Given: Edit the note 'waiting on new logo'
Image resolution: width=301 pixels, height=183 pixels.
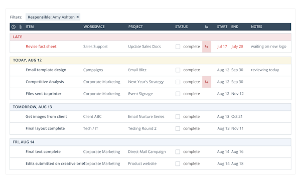Looking at the screenshot, I should point(268,47).
